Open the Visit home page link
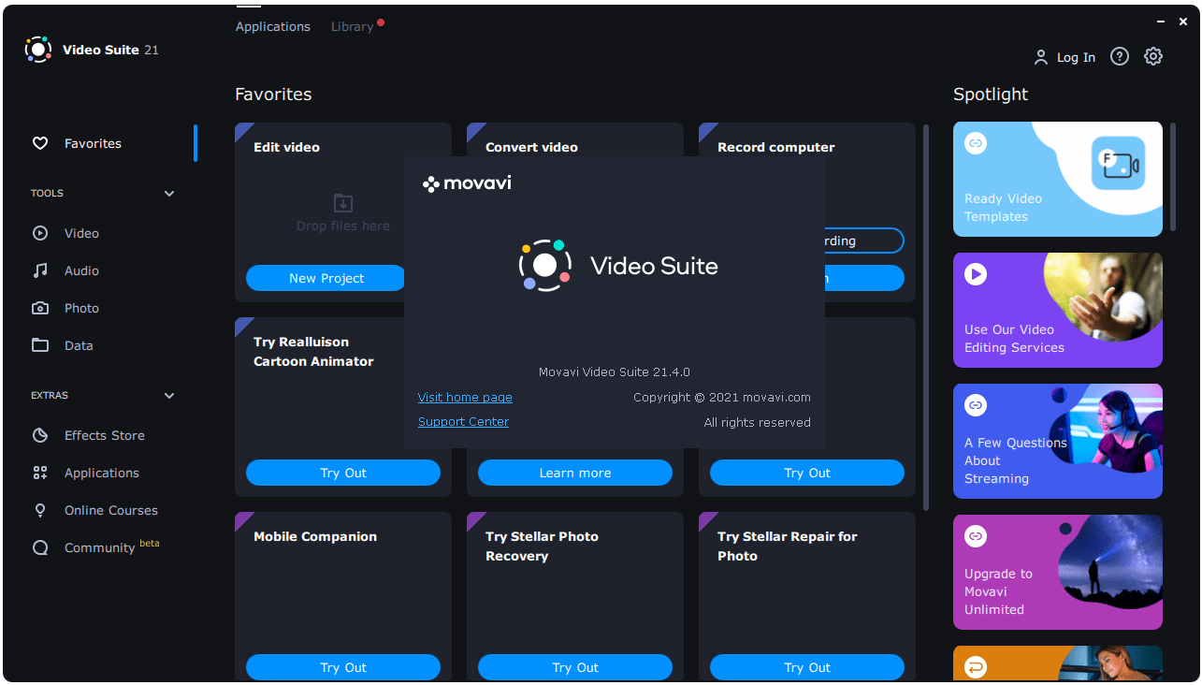This screenshot has width=1202, height=685. (x=465, y=397)
